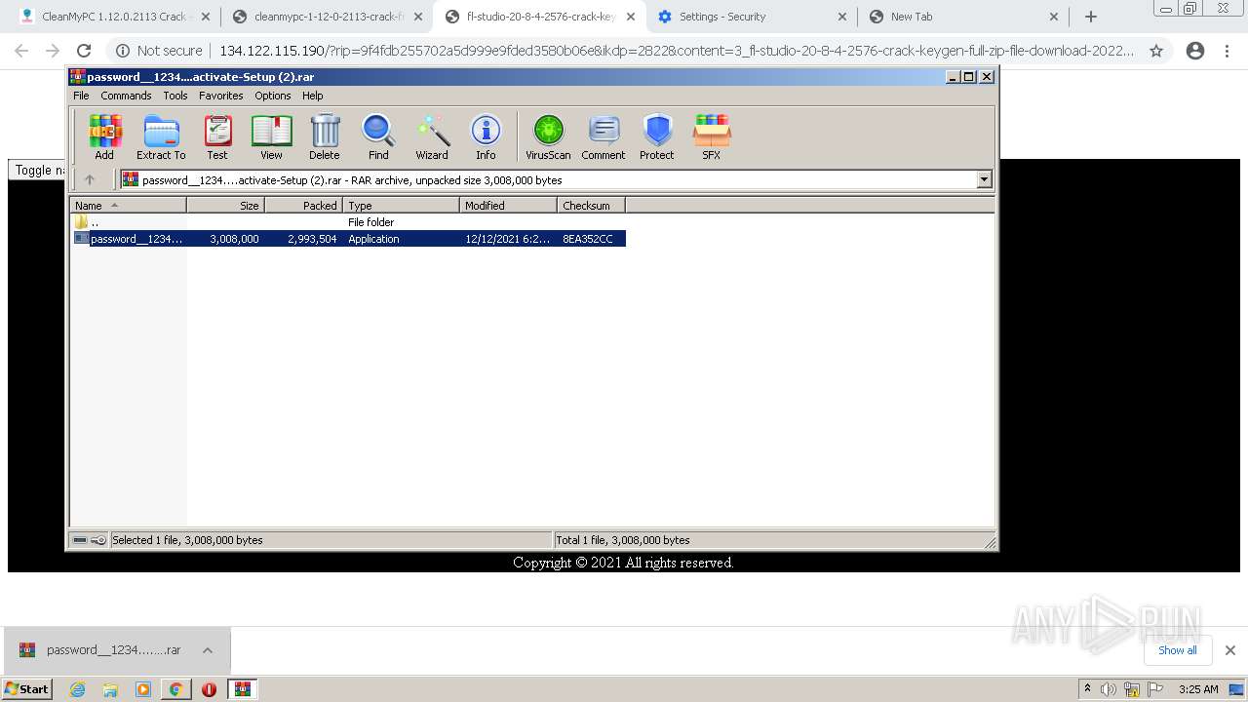Click Chrome back arrow
This screenshot has width=1248, height=702.
(21, 51)
